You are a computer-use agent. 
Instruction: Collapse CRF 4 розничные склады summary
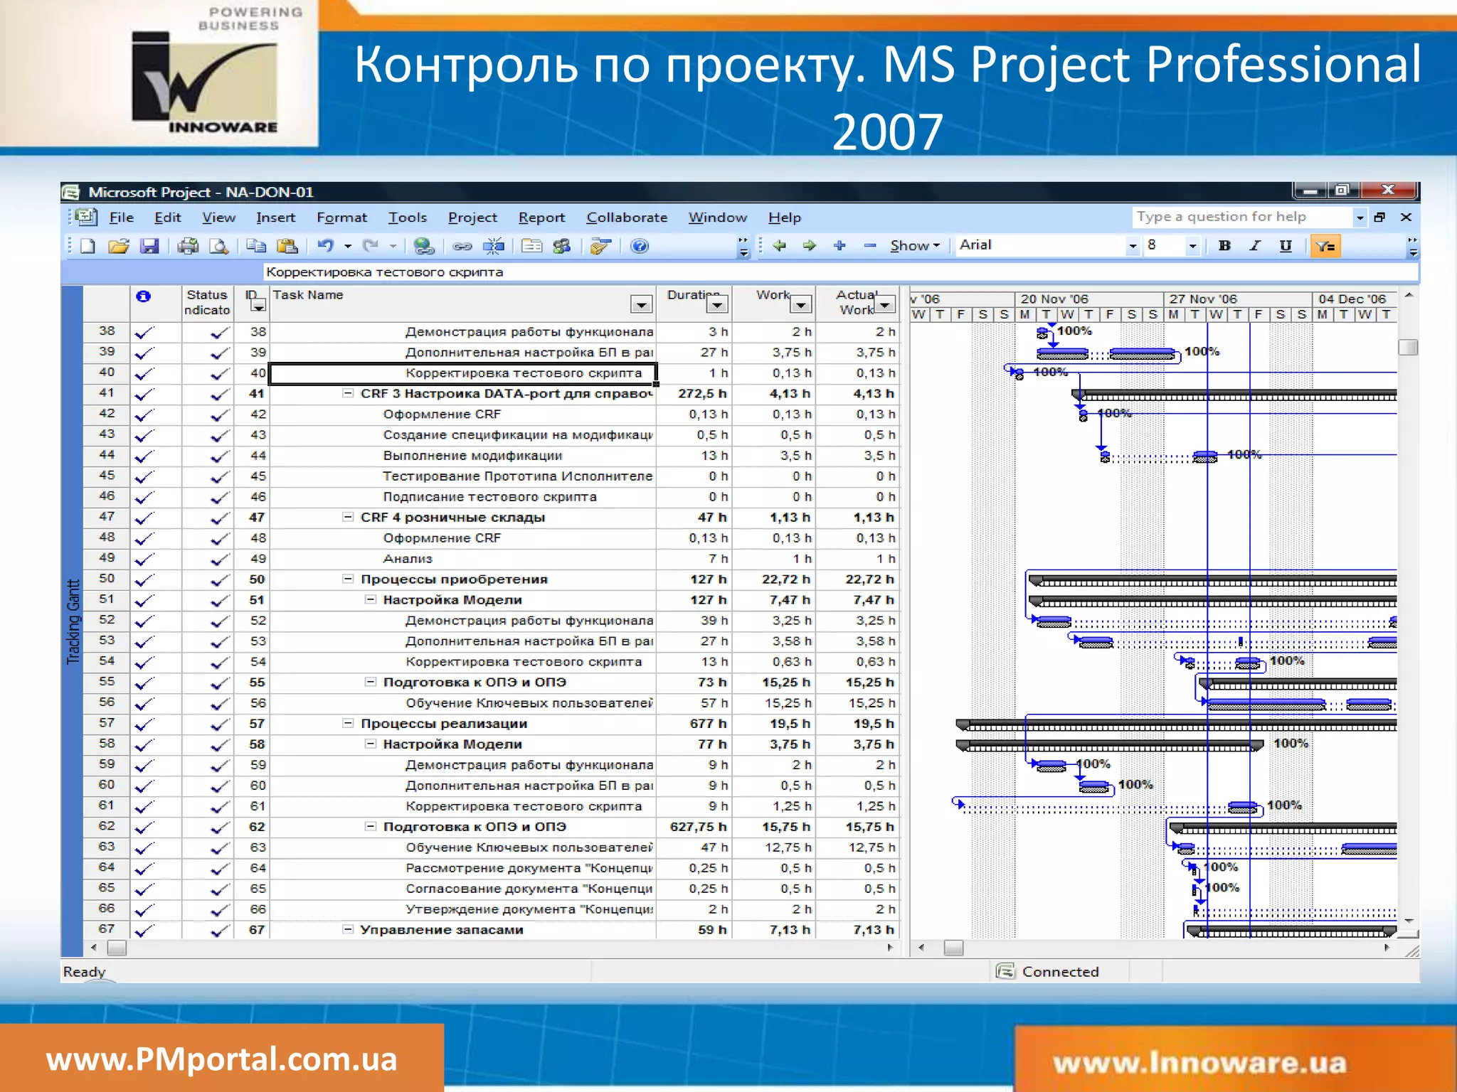click(348, 517)
